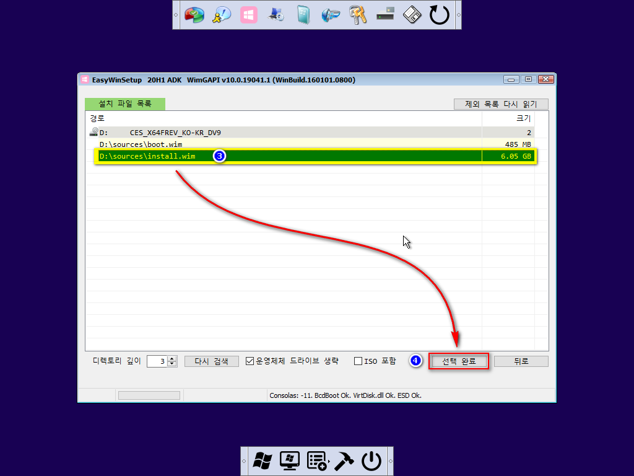
Task: Open the disk drive with chip icon
Action: [385, 14]
